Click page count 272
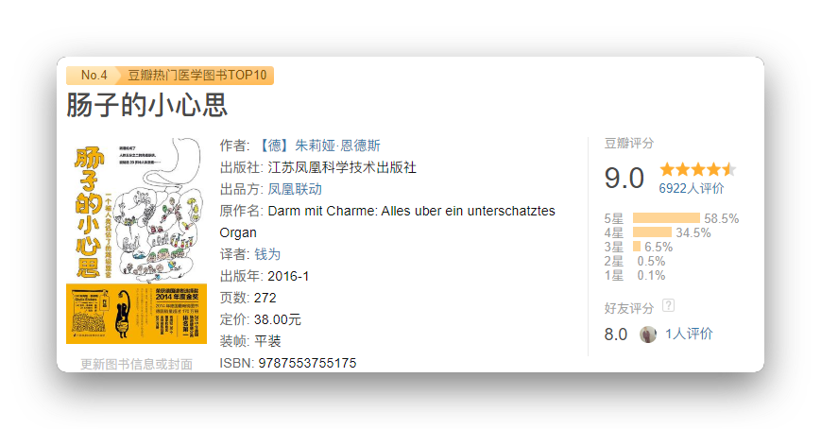The height and width of the screenshot is (429, 821). pyautogui.click(x=265, y=298)
